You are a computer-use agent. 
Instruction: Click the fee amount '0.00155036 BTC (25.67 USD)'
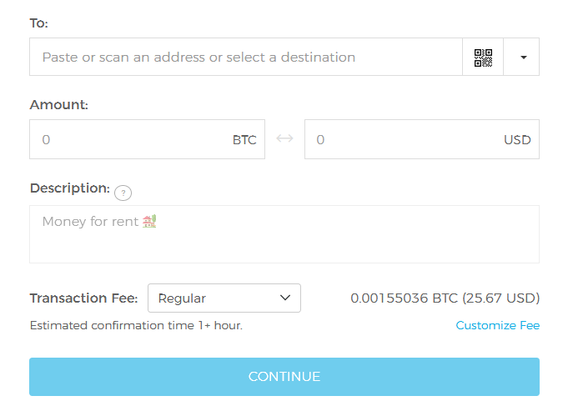[x=445, y=298]
